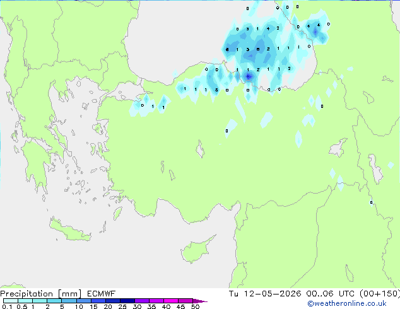Image resolution: width=400 pixels, height=309 pixels.
Task: Click the '20' legend tick label
Action: 108,306
